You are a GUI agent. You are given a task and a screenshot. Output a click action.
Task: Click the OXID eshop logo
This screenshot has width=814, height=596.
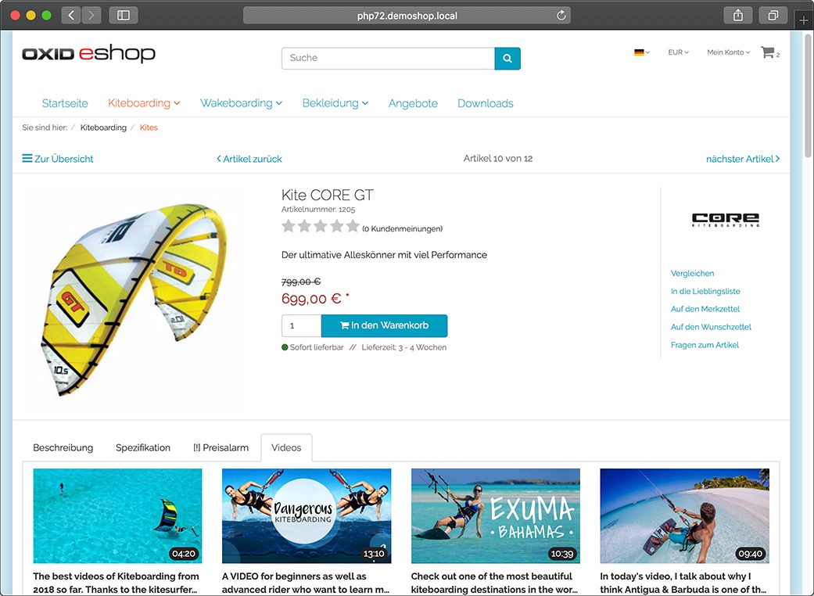tap(89, 53)
